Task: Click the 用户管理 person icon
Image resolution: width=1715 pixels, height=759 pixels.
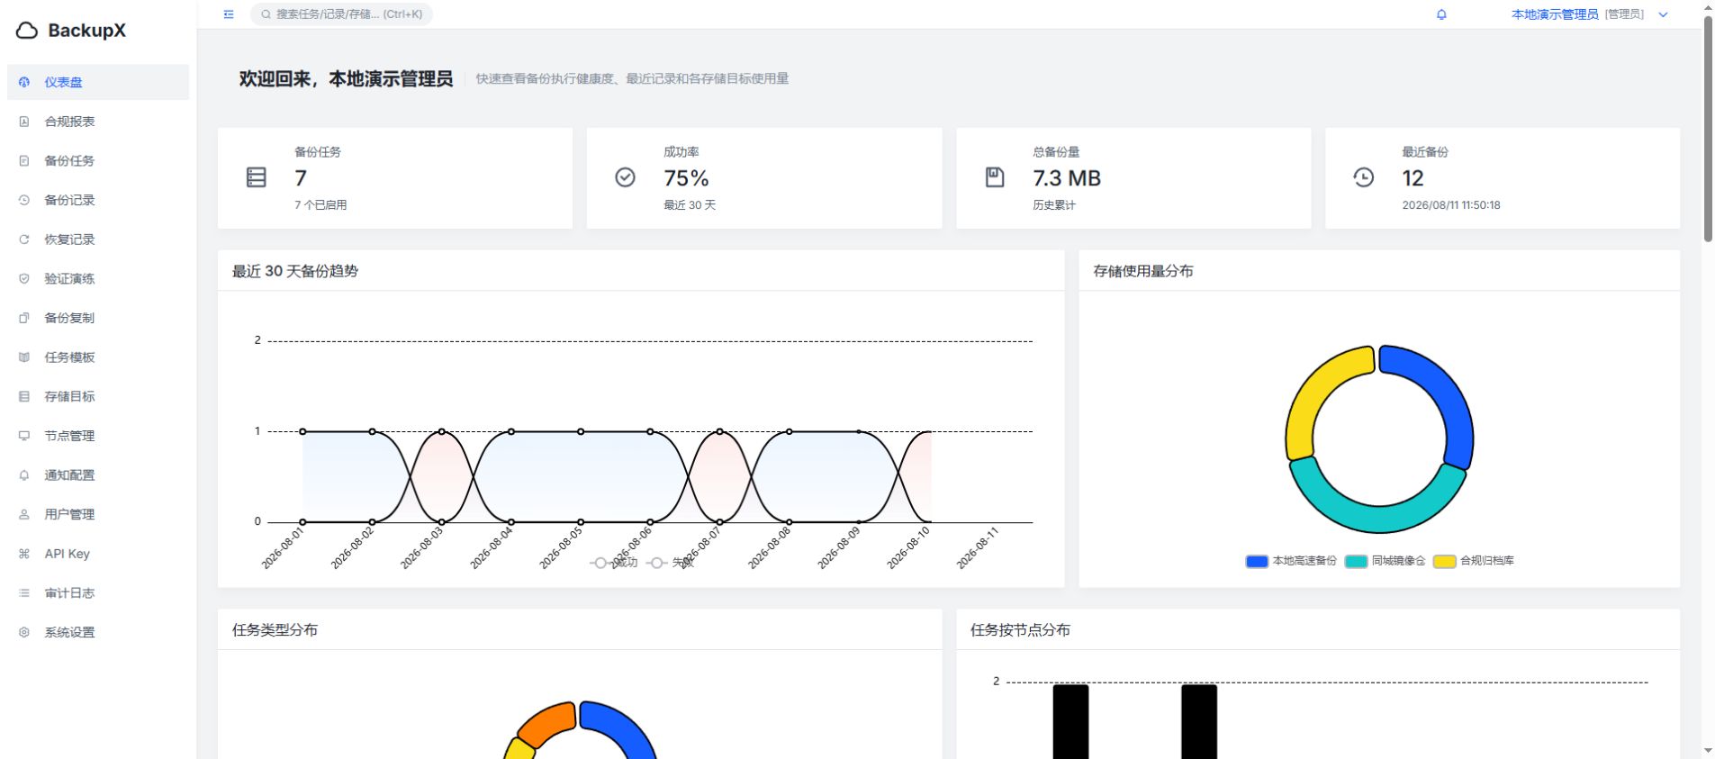Action: (x=24, y=514)
